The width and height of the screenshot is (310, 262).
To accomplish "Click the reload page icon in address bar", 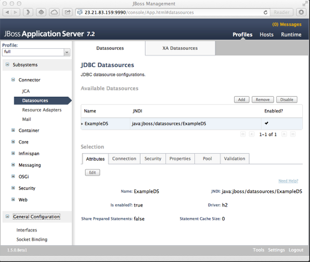I will tap(266, 13).
